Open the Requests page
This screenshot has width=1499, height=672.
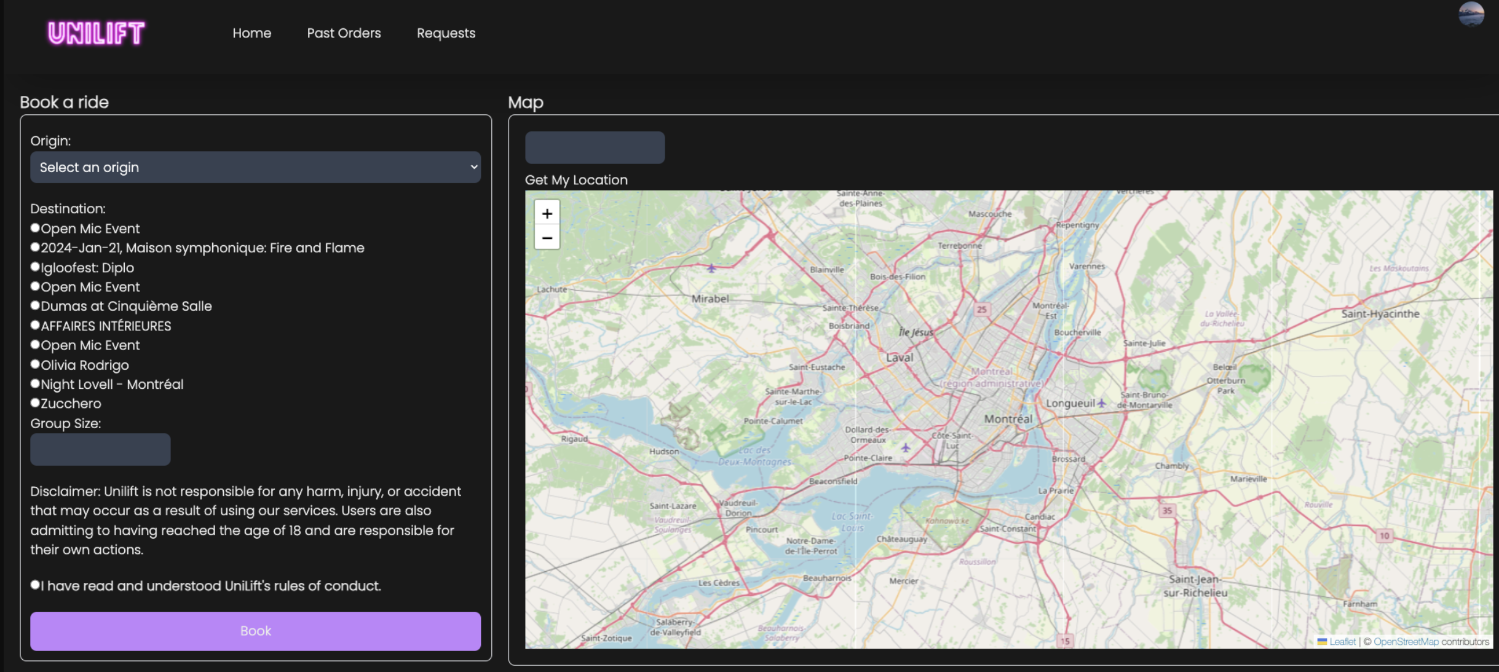[x=446, y=33]
